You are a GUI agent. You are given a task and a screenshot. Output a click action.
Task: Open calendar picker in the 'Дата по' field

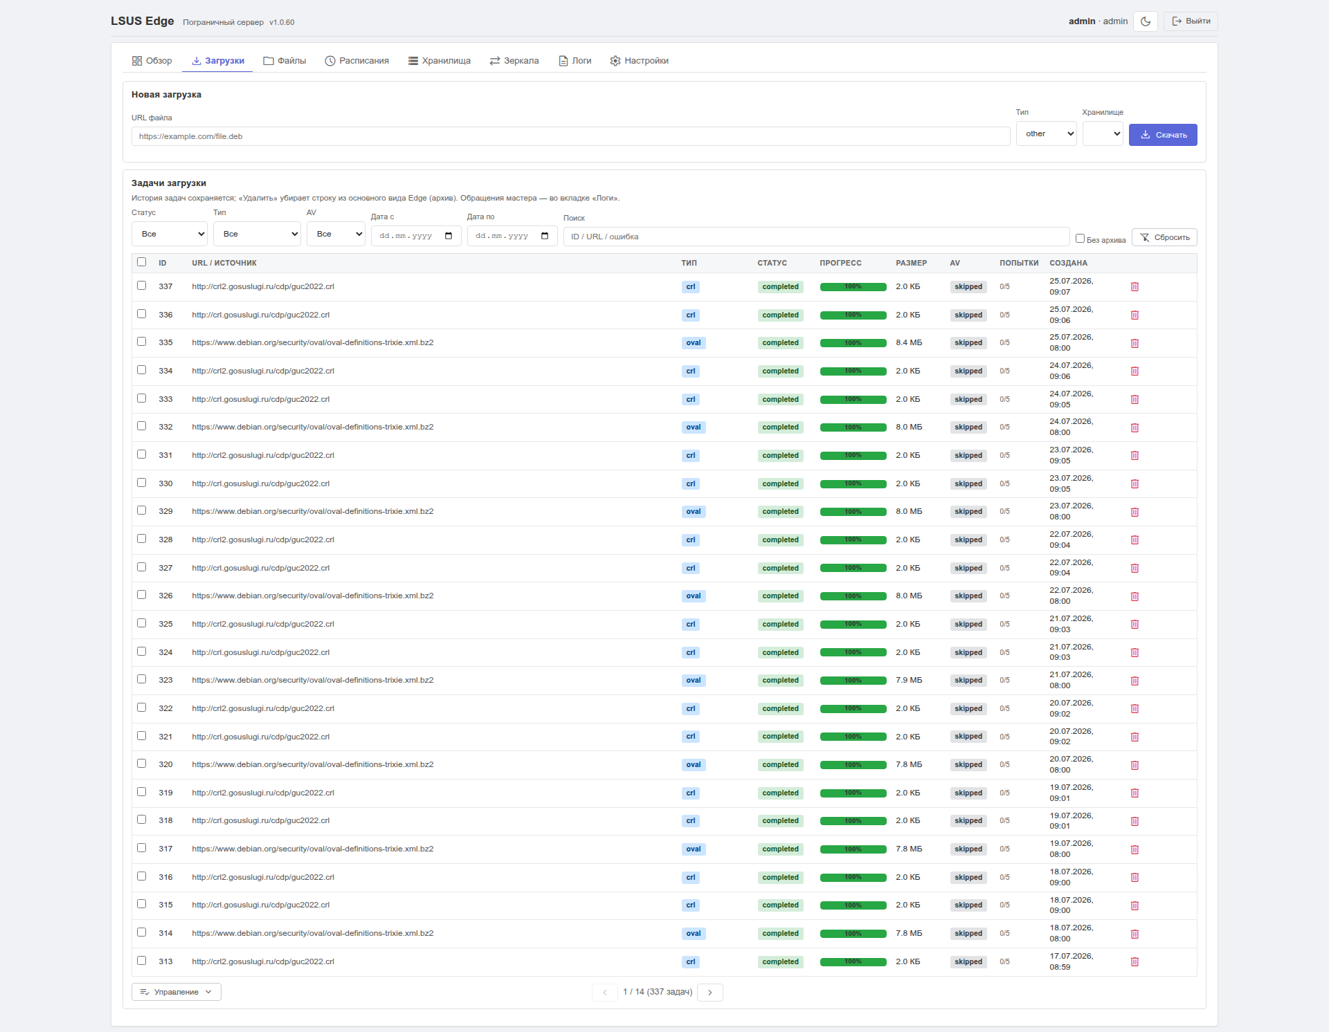click(545, 237)
